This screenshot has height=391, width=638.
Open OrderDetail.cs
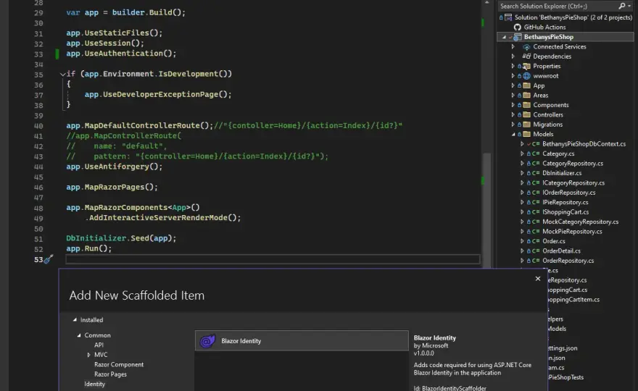pos(561,251)
